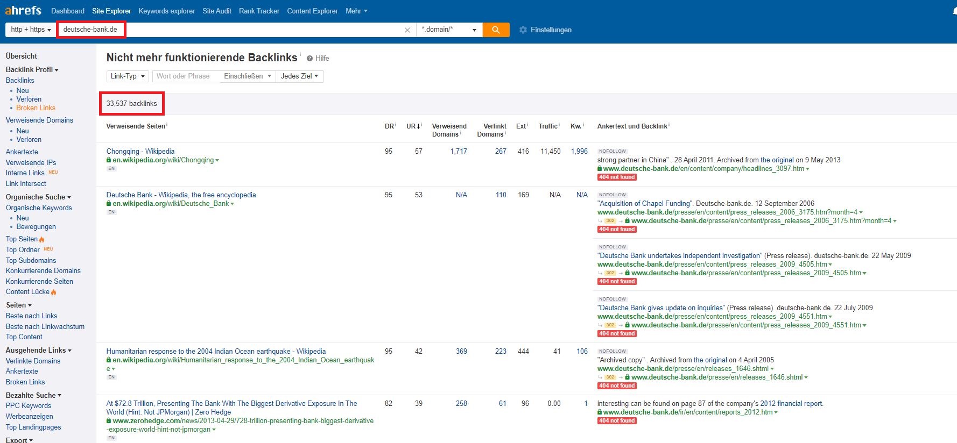Click 1,717 referring domains for Chongqing
The width and height of the screenshot is (957, 443).
(459, 152)
